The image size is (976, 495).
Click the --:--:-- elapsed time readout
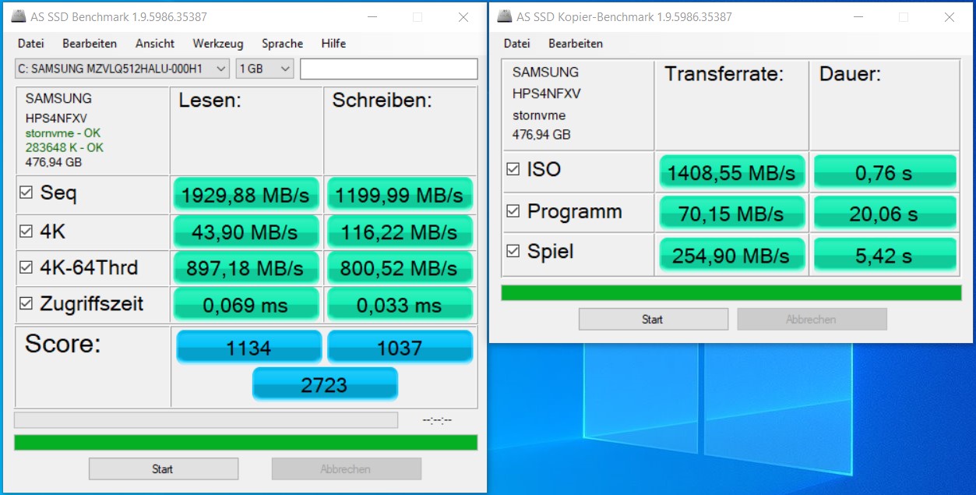[437, 420]
